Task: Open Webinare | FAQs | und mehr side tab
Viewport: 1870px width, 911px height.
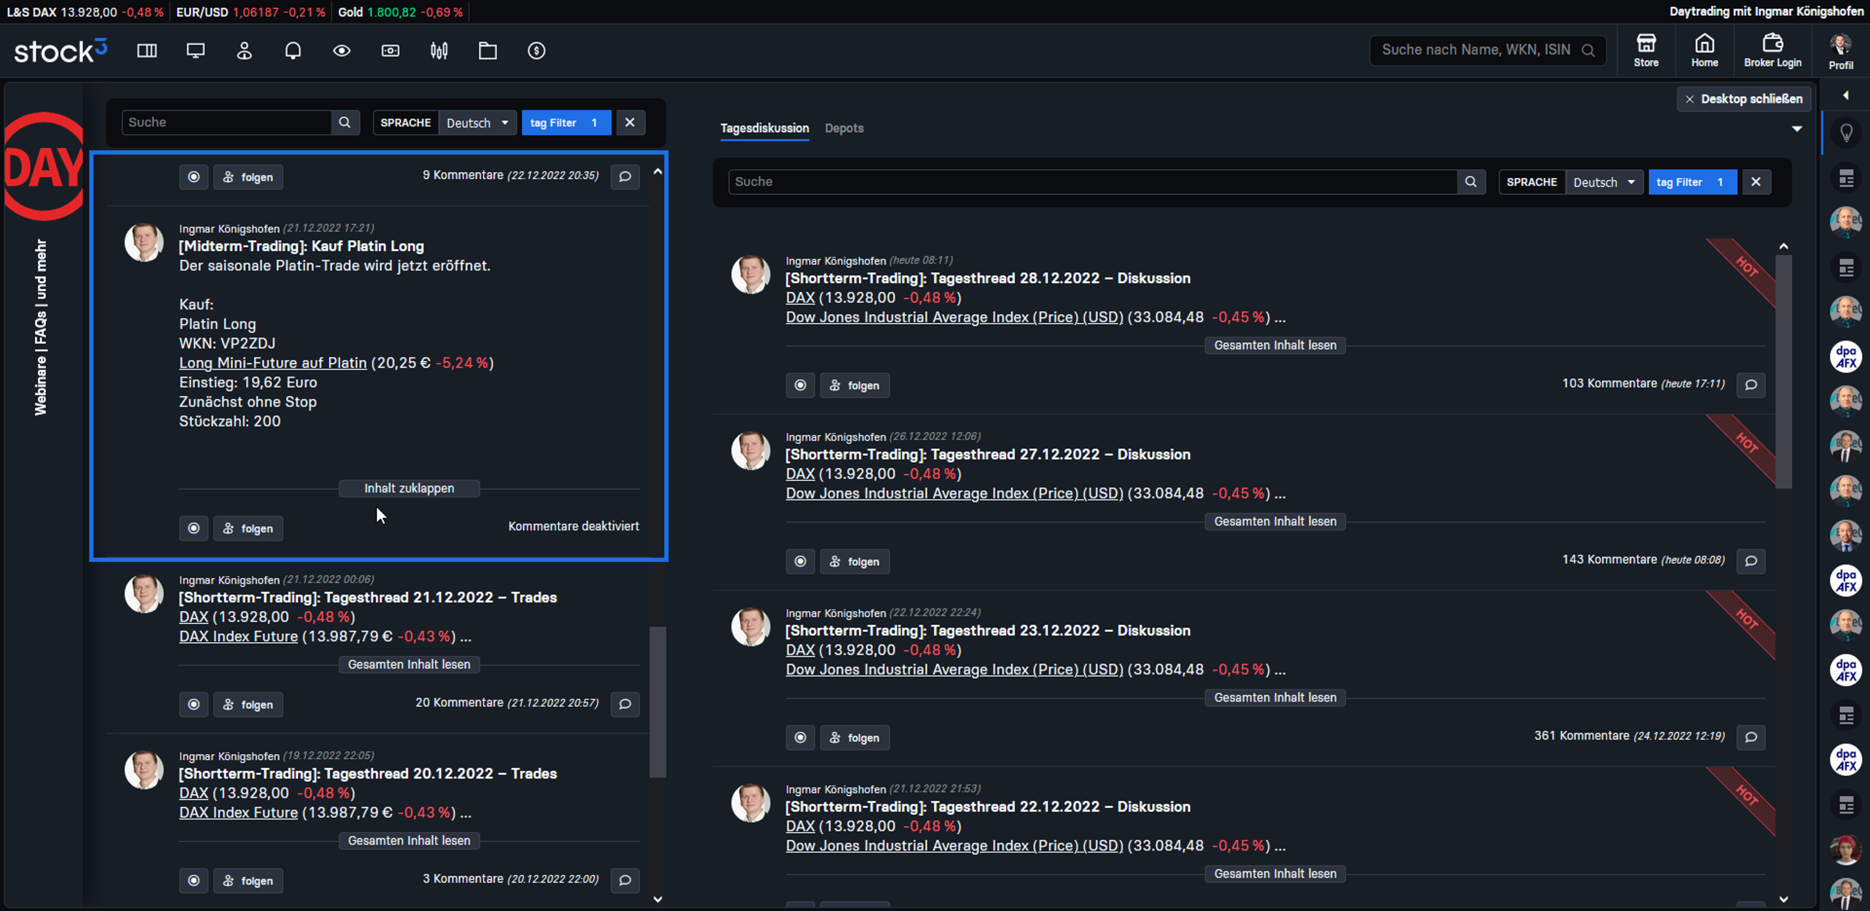Action: pos(41,327)
